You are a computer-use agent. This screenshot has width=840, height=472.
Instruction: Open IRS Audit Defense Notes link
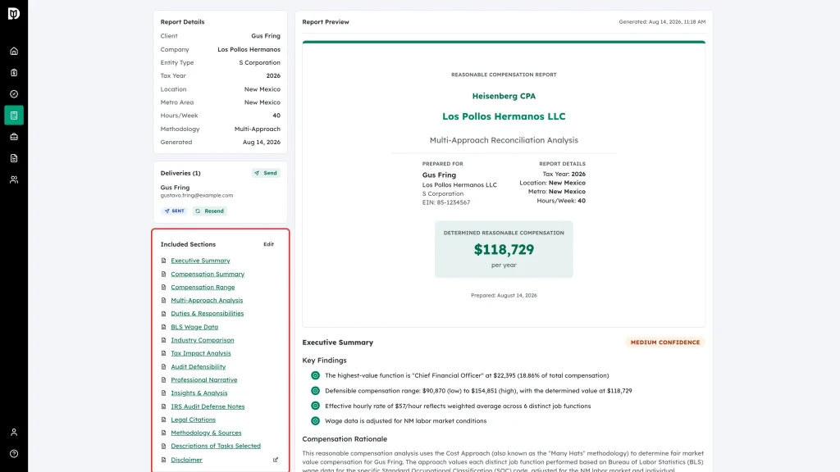tap(208, 406)
